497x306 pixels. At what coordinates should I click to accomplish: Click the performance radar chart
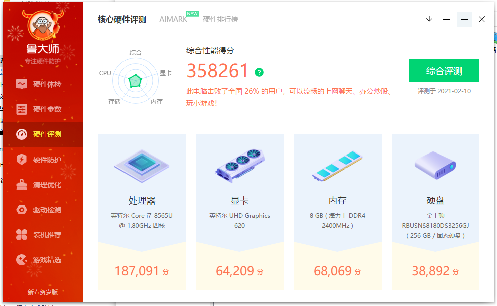tap(136, 80)
